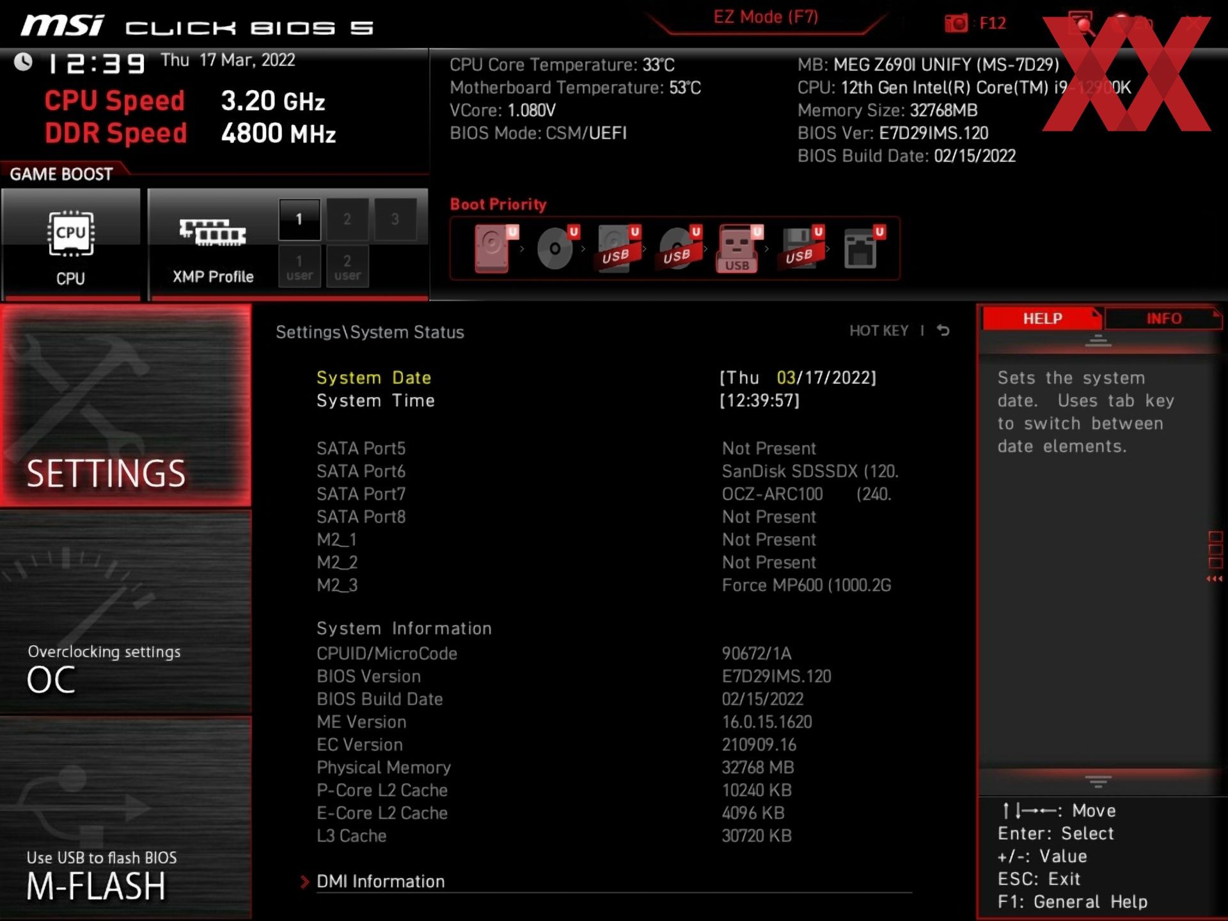1228x921 pixels.
Task: Enable XMP profile 2
Action: click(347, 219)
